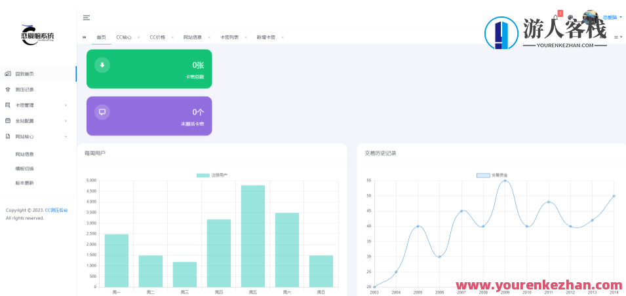
Task: Close the CC核心 tab
Action: coord(138,37)
